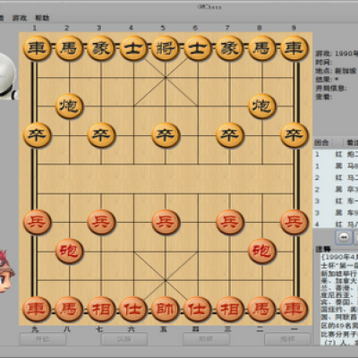Select the red soldier 兵 on file 七

101,222
